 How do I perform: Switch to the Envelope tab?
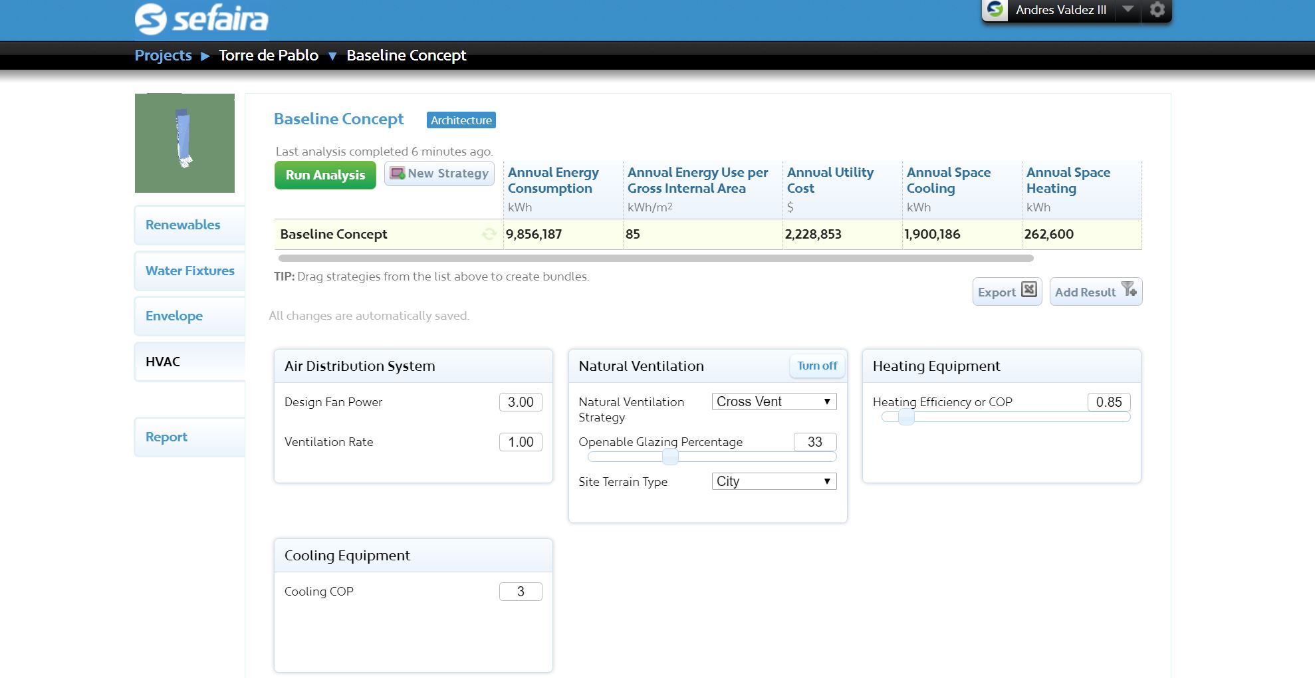[174, 316]
